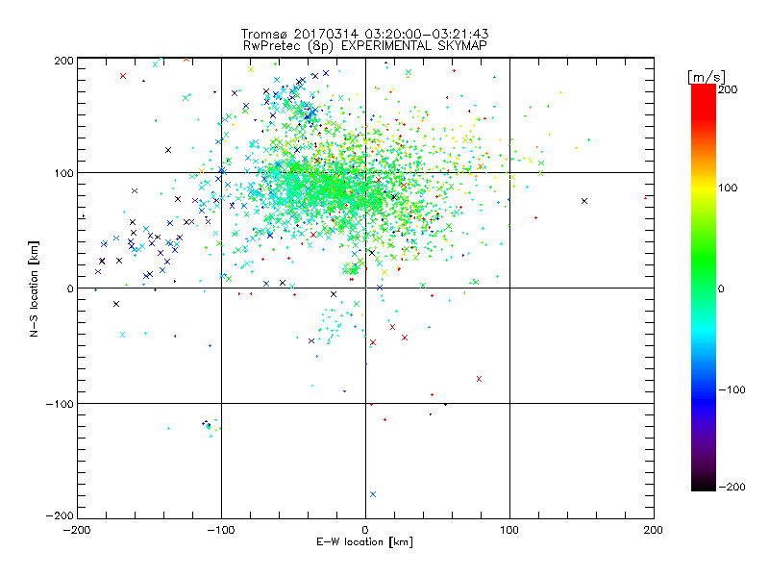Click the x-axis tick label '0'
This screenshot has height=577, width=769.
point(365,530)
